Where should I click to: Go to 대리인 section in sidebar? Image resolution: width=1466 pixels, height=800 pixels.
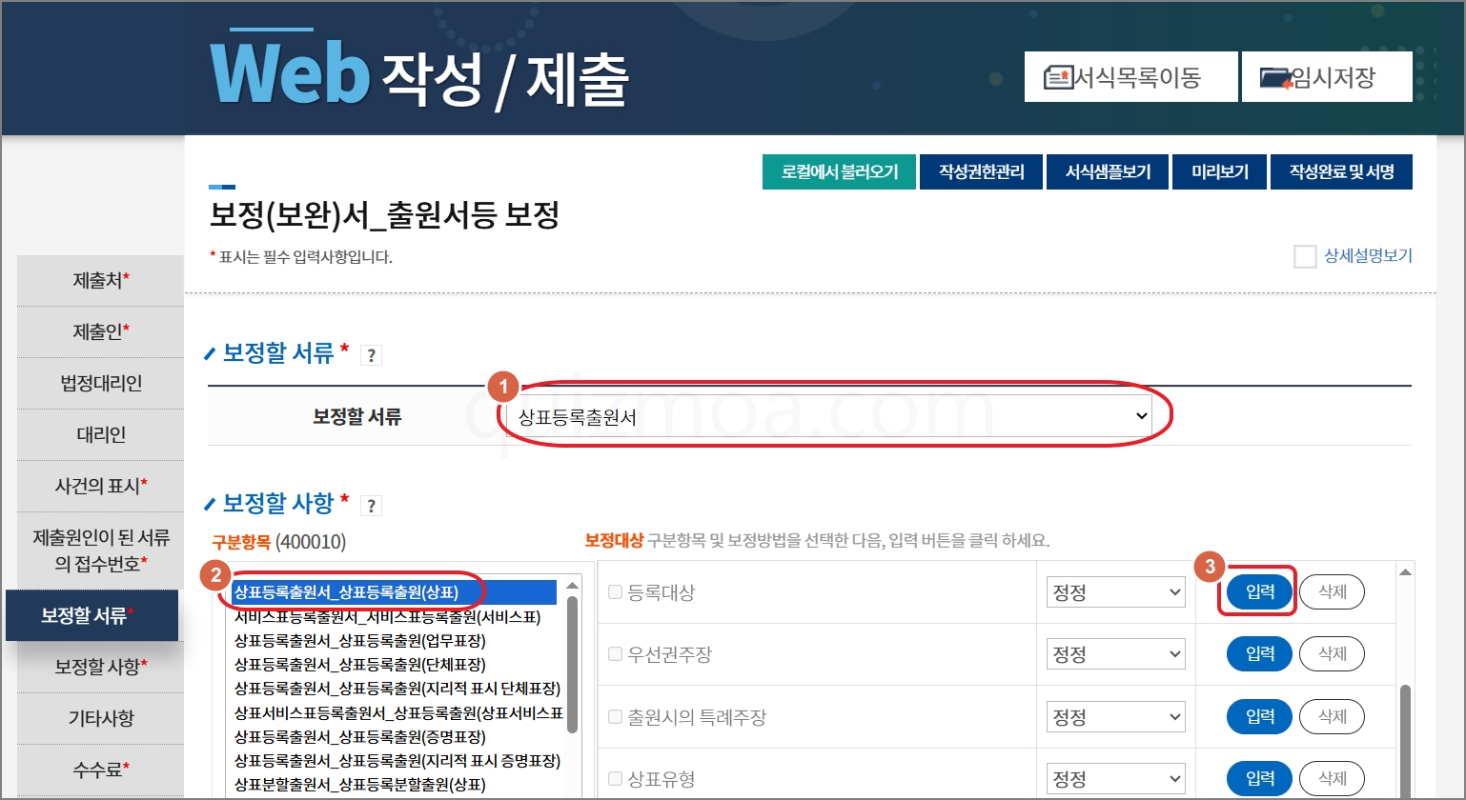click(101, 435)
